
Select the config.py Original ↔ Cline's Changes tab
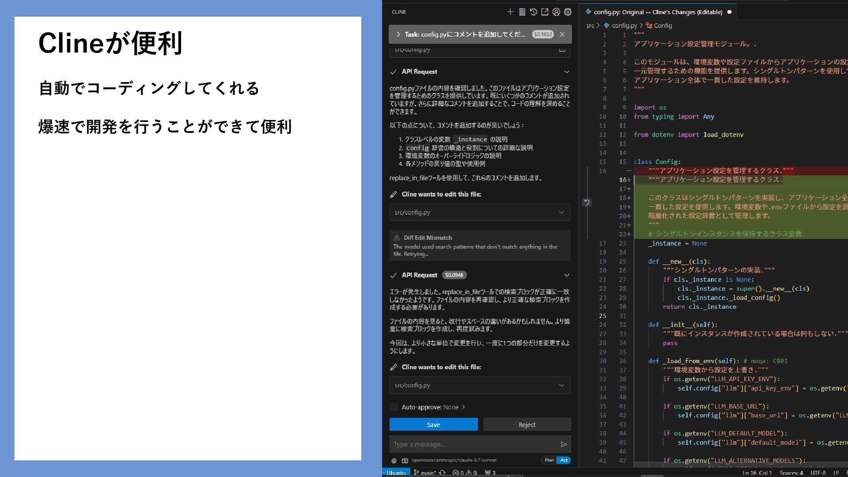658,12
